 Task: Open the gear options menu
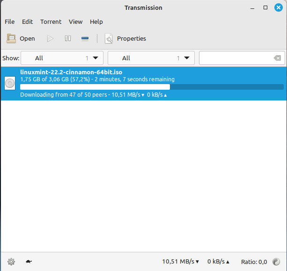click(11, 262)
